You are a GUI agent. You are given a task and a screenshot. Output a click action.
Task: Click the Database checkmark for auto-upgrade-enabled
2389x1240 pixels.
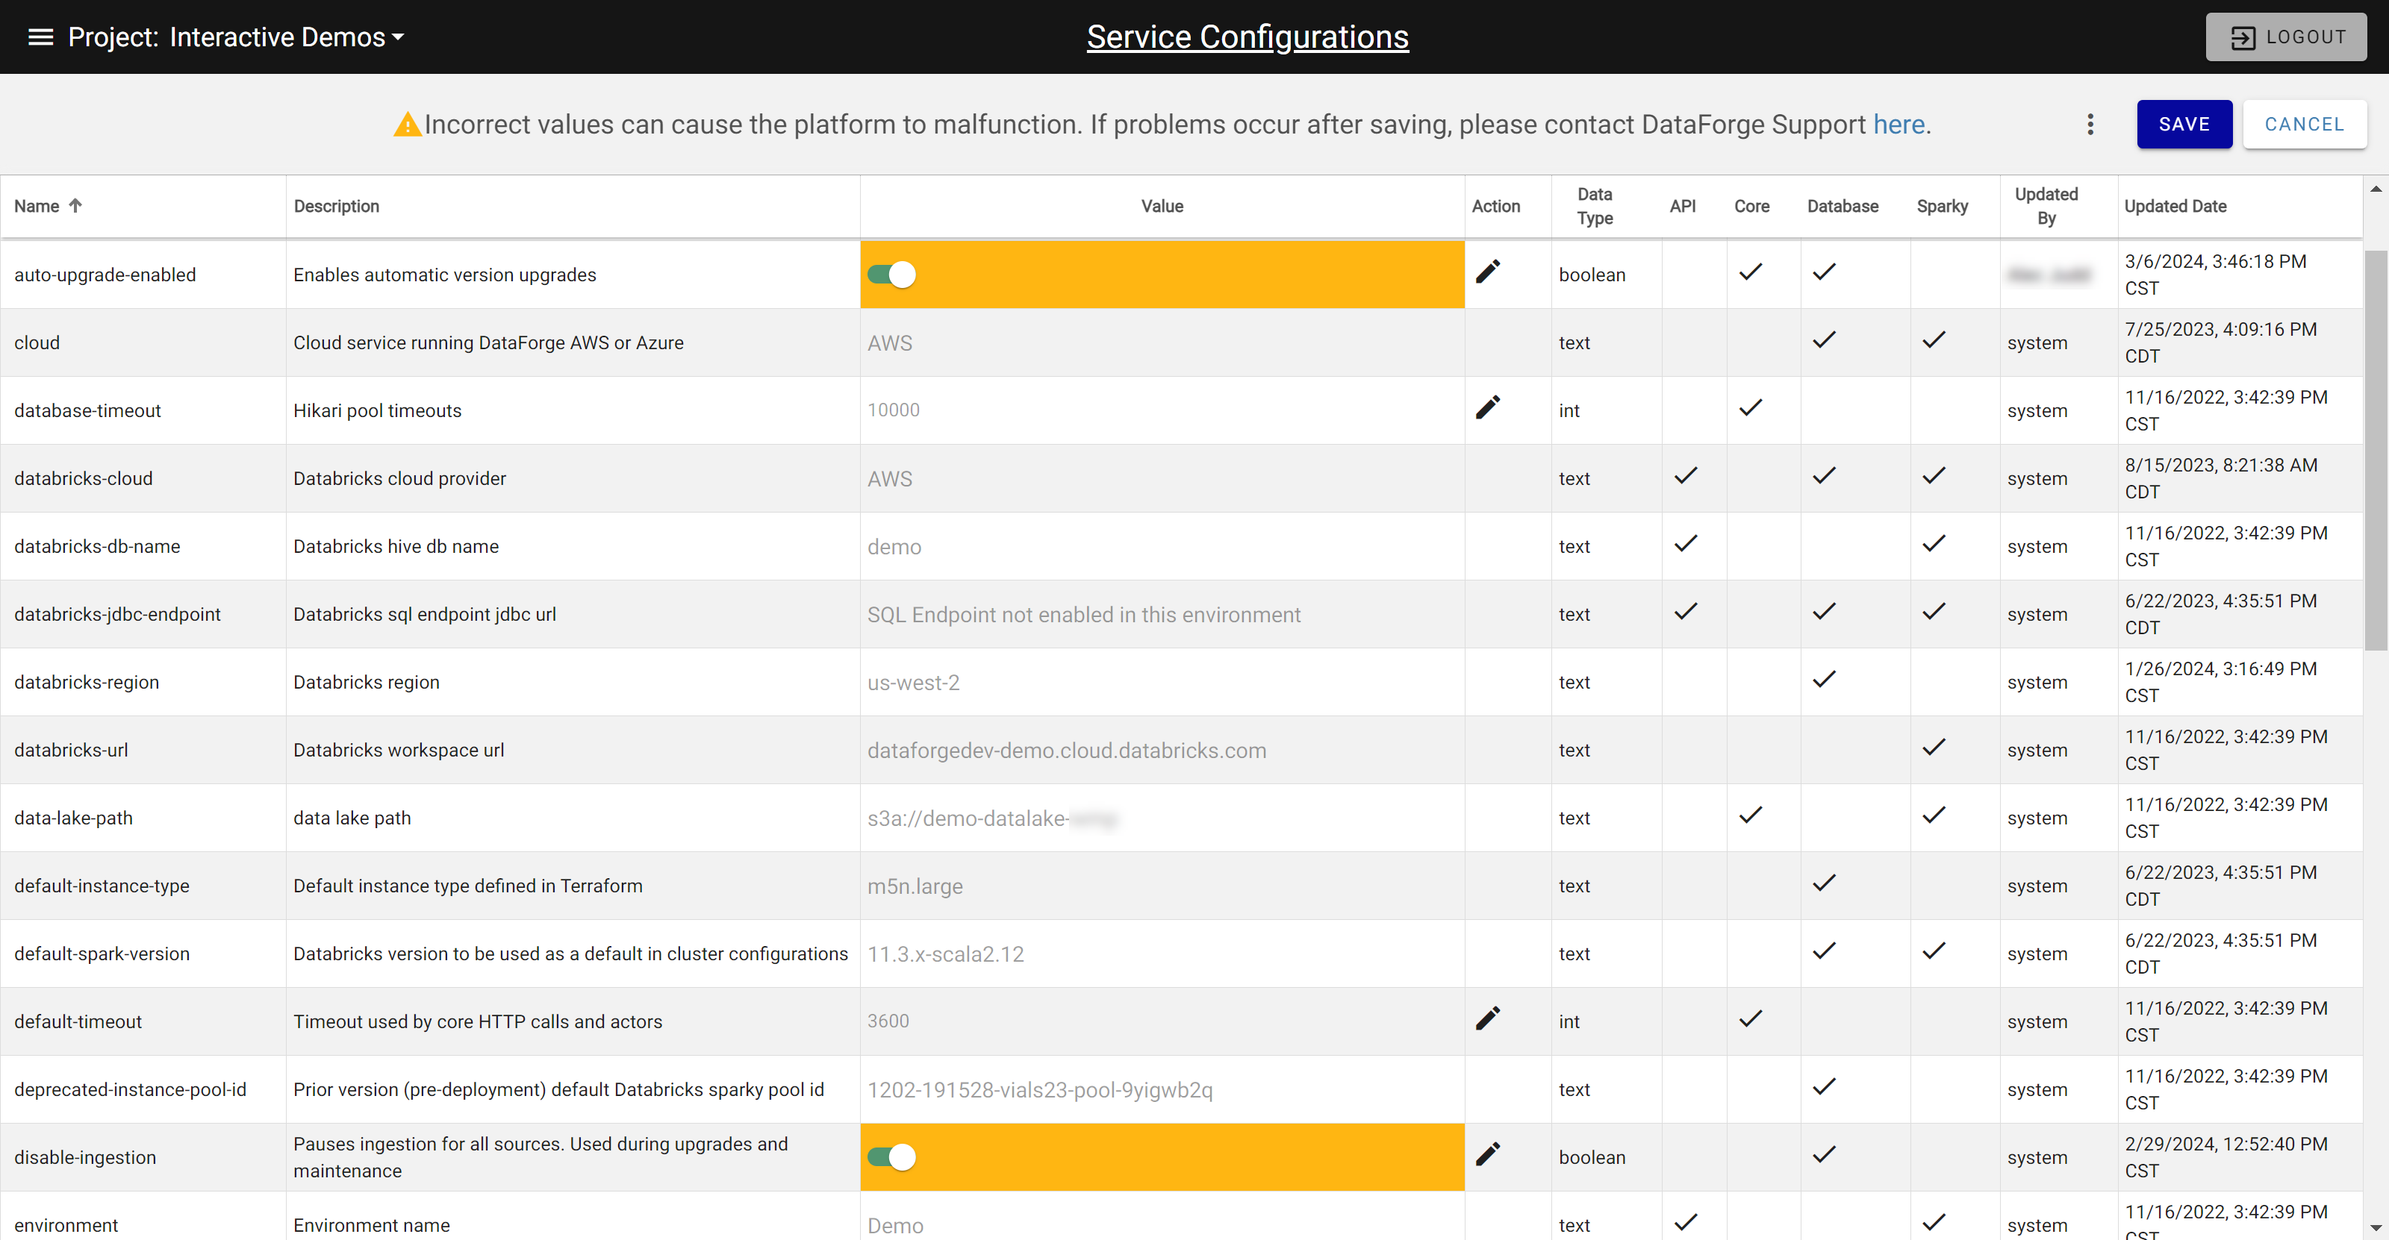pyautogui.click(x=1824, y=272)
